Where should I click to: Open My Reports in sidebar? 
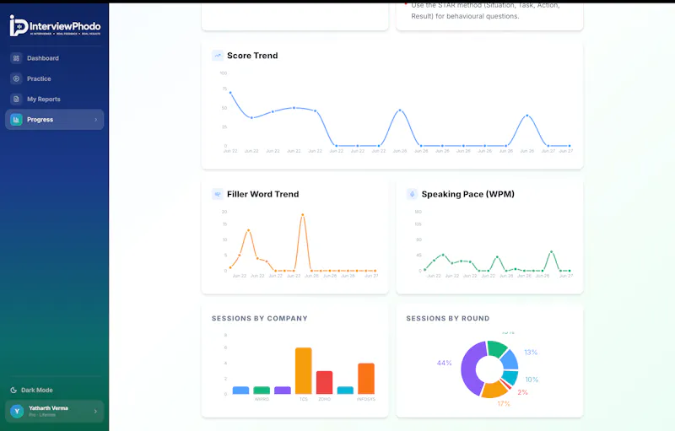(x=54, y=99)
